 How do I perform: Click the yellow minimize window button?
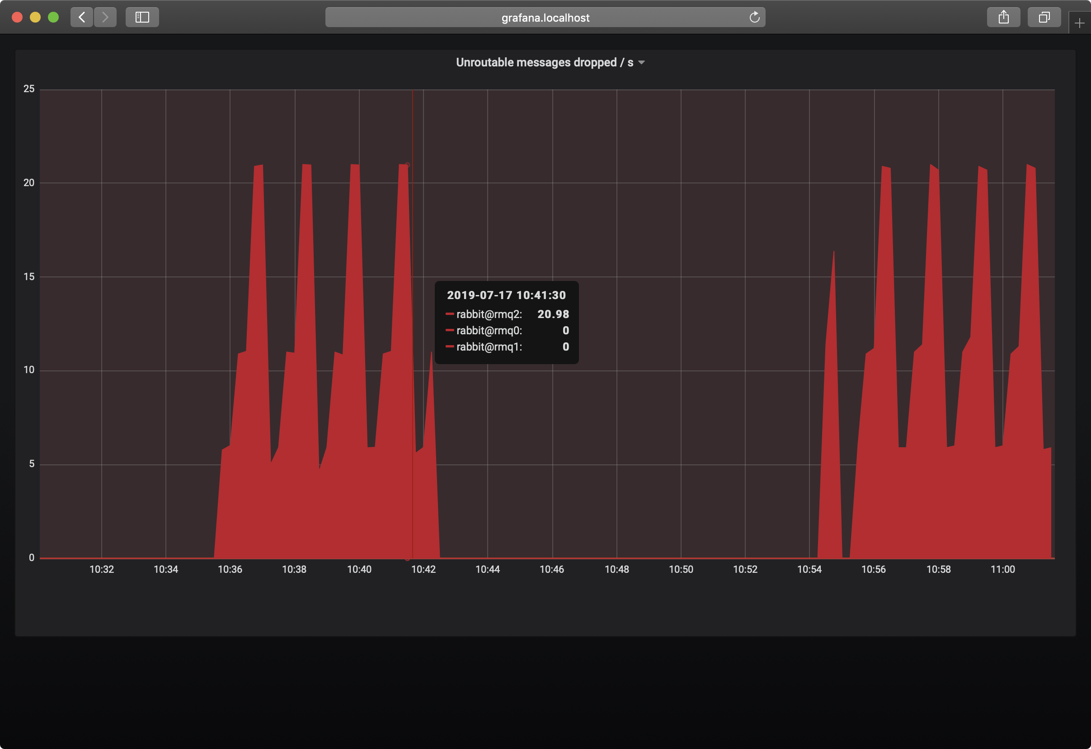[x=35, y=17]
